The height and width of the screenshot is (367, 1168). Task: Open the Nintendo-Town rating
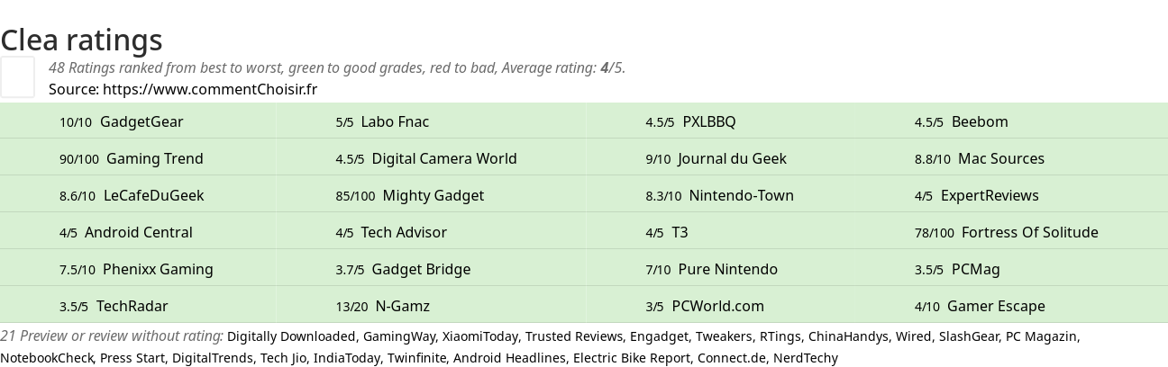(719, 195)
